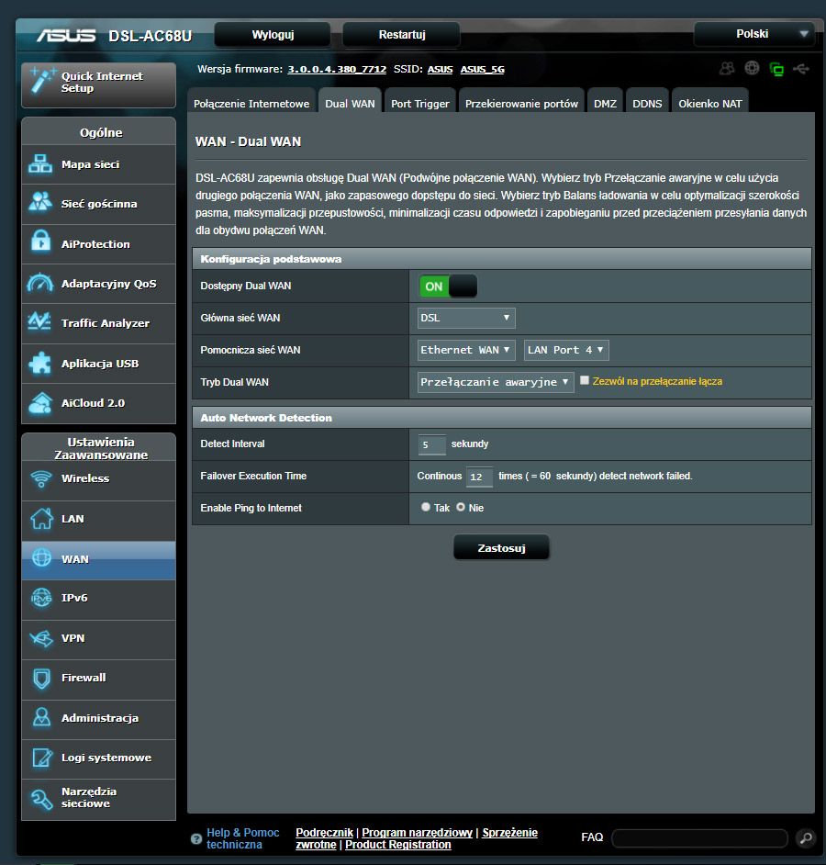Click the USB status icon in header

pyautogui.click(x=801, y=69)
